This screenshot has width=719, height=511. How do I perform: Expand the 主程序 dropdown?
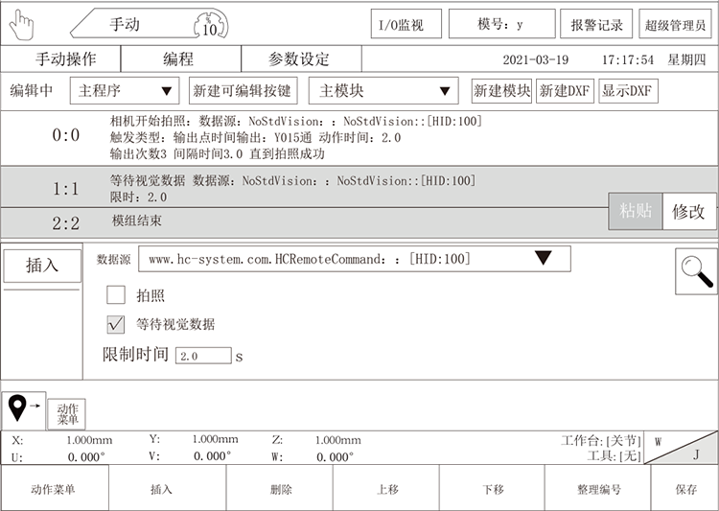point(125,91)
